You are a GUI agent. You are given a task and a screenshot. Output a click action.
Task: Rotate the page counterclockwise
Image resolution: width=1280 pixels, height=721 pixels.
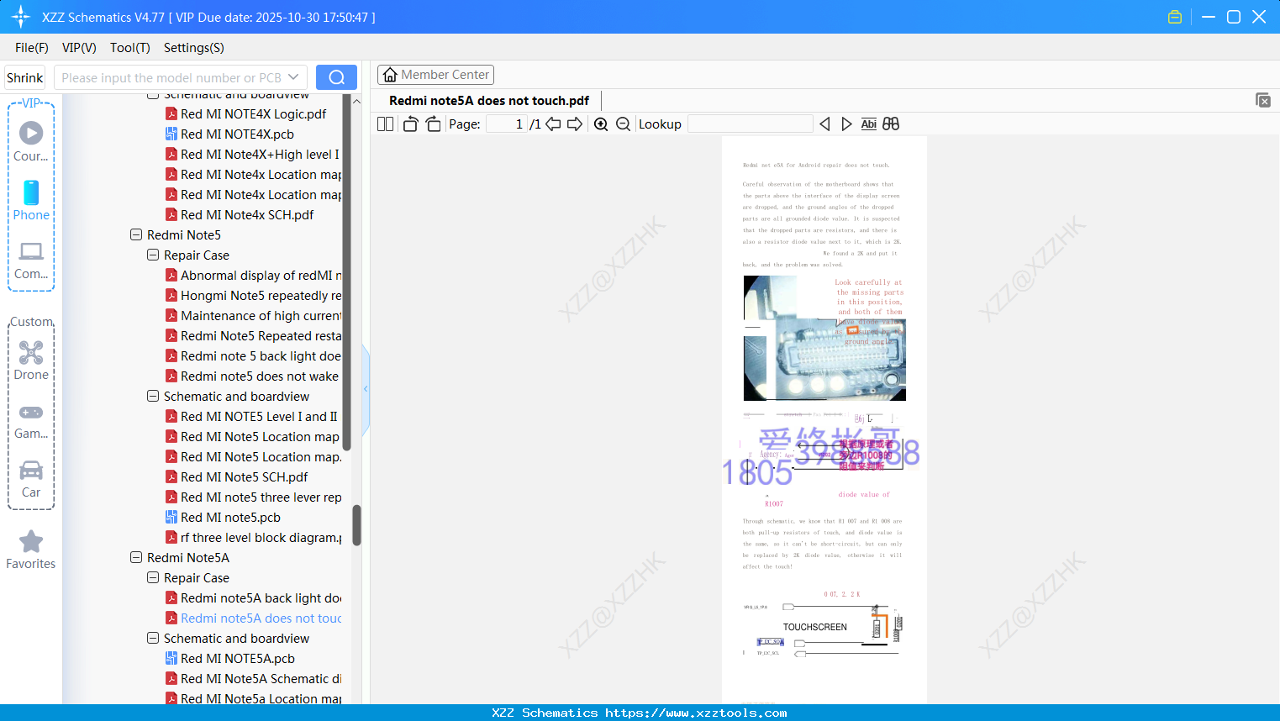click(x=410, y=124)
